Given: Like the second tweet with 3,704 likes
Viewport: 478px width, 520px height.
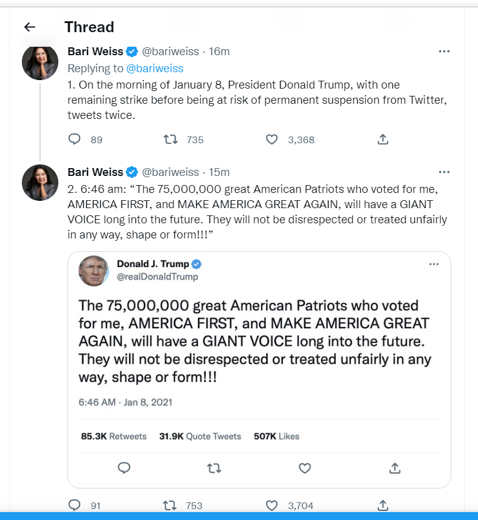Looking at the screenshot, I should tap(272, 505).
